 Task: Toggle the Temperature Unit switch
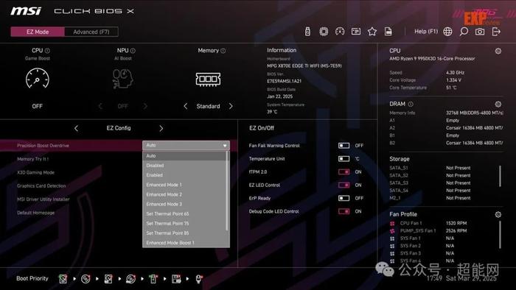344,159
